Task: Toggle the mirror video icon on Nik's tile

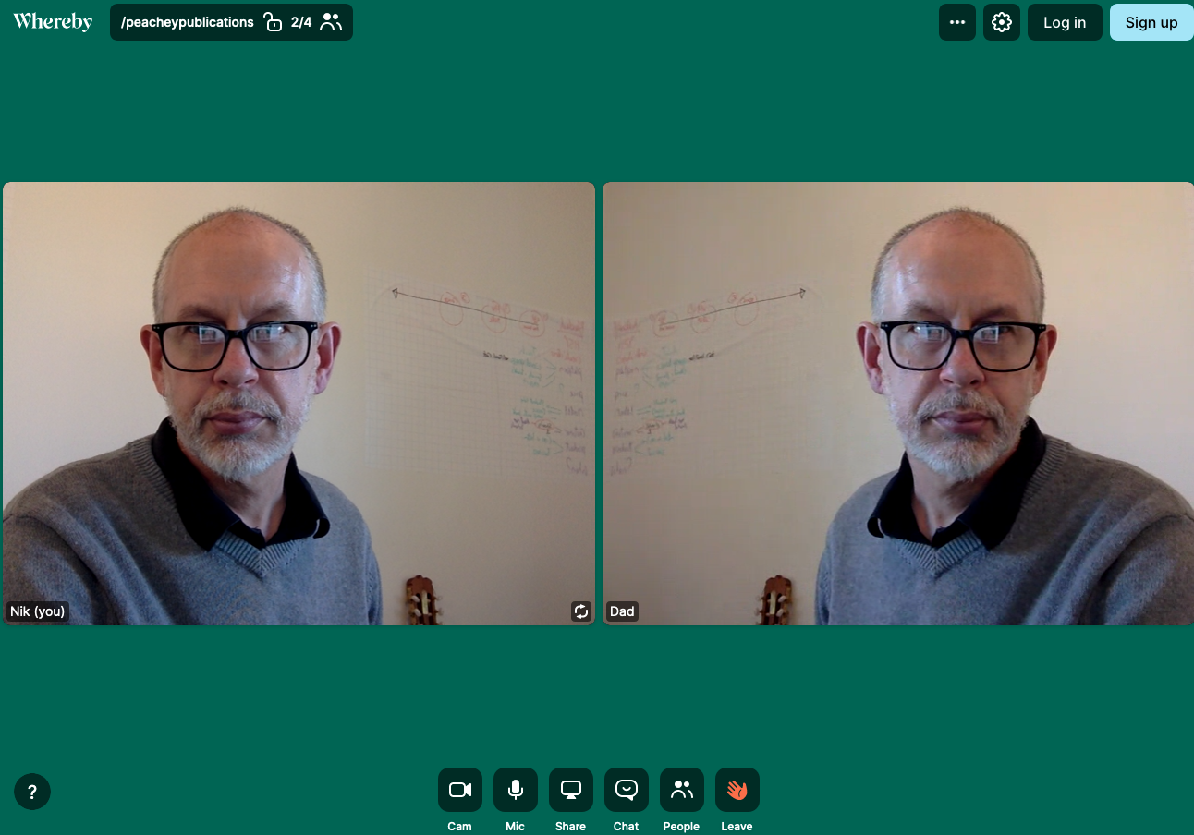Action: click(x=580, y=611)
